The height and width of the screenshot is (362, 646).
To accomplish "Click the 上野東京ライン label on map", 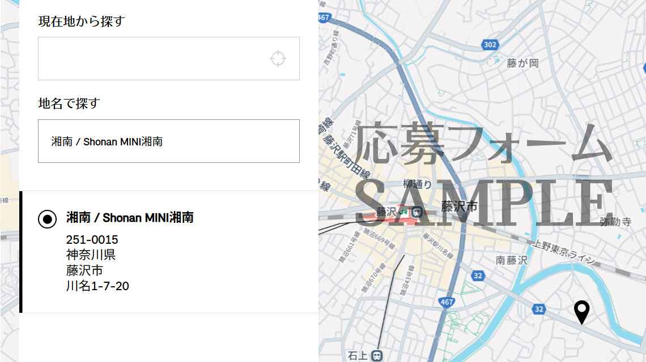I will pos(564,251).
